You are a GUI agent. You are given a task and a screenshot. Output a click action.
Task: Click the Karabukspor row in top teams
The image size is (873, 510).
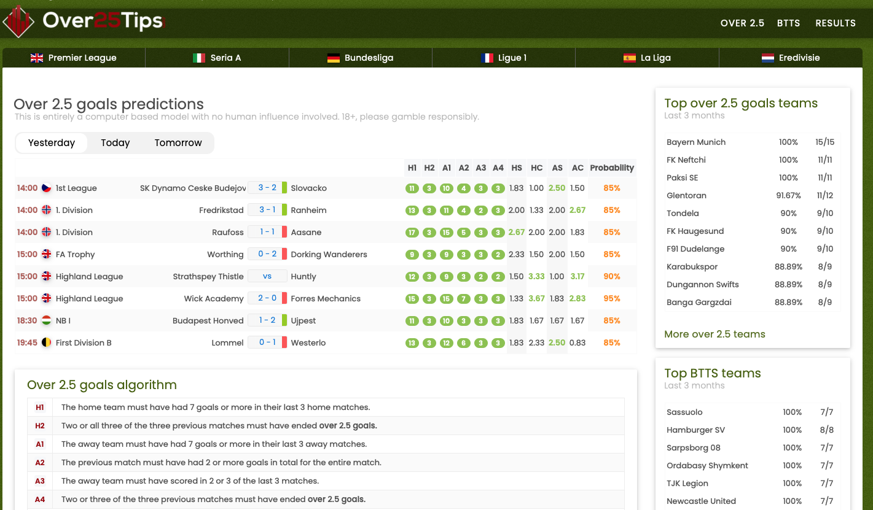click(753, 267)
